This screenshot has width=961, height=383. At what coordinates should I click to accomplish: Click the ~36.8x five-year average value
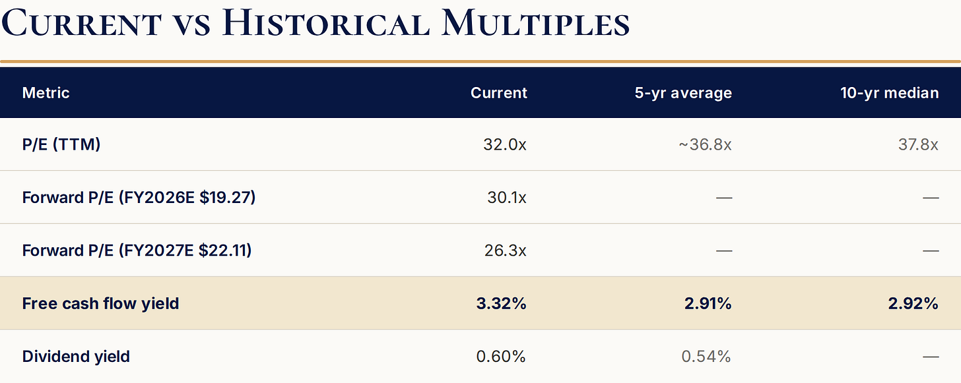click(704, 144)
